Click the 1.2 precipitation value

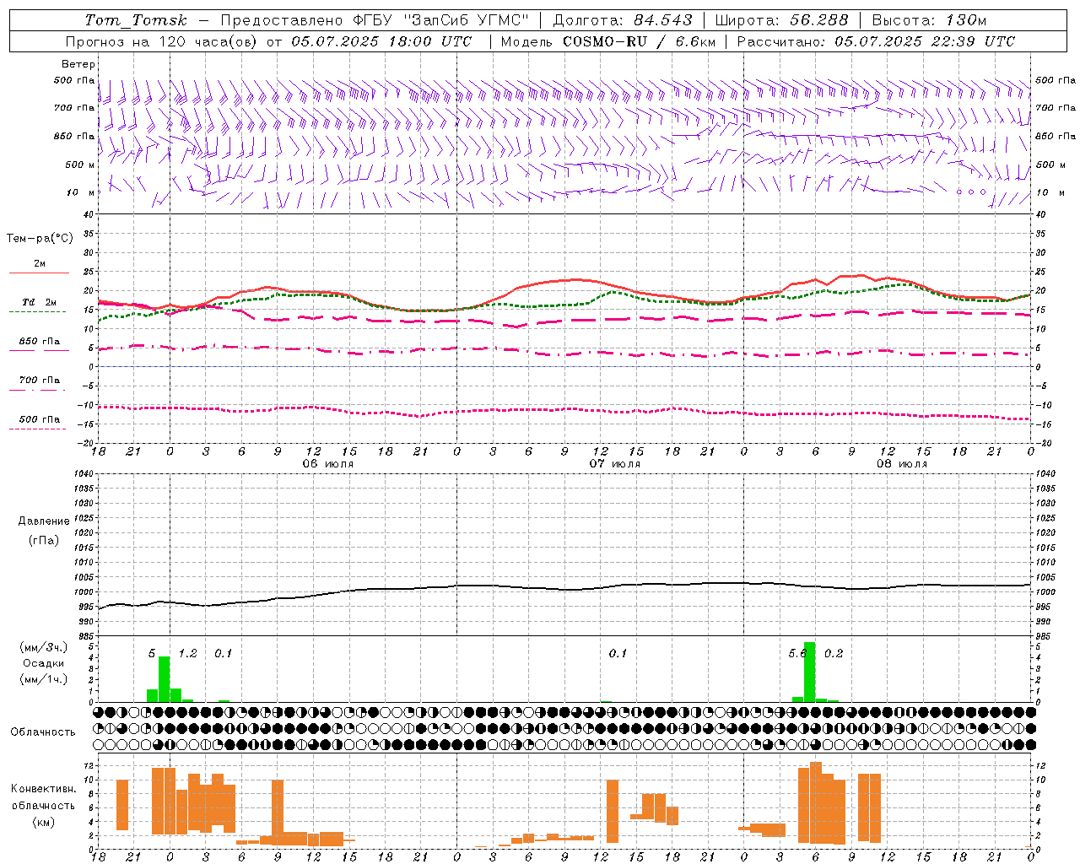coord(187,654)
